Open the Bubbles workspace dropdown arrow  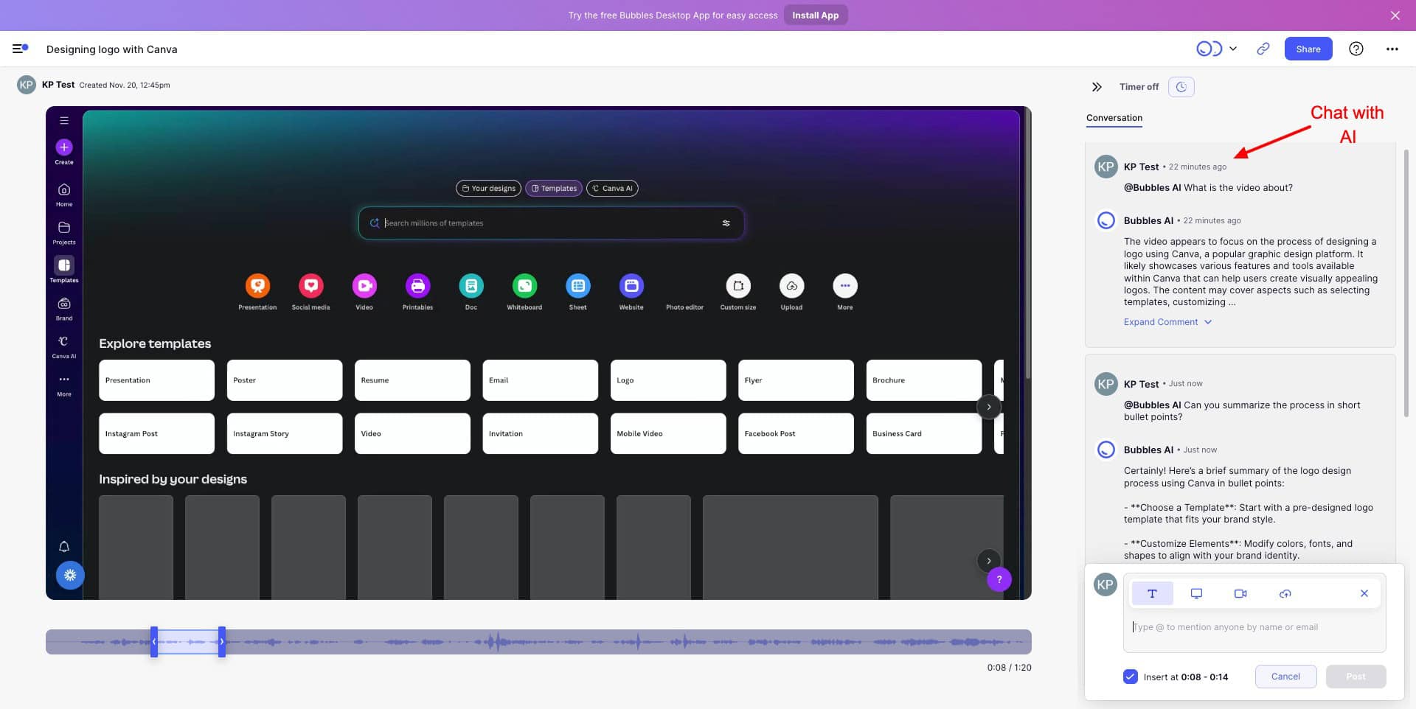click(x=1232, y=49)
